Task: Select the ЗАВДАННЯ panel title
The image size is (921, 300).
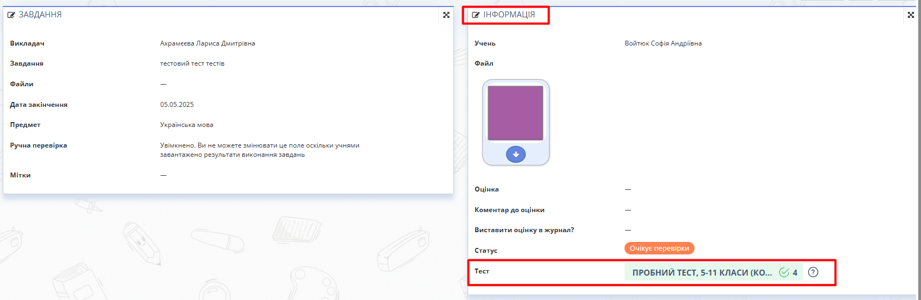Action: click(x=40, y=15)
